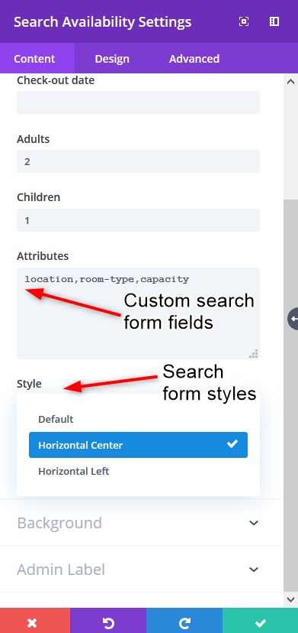Image resolution: width=298 pixels, height=633 pixels.
Task: Click the green save checkmark button
Action: coord(260,621)
